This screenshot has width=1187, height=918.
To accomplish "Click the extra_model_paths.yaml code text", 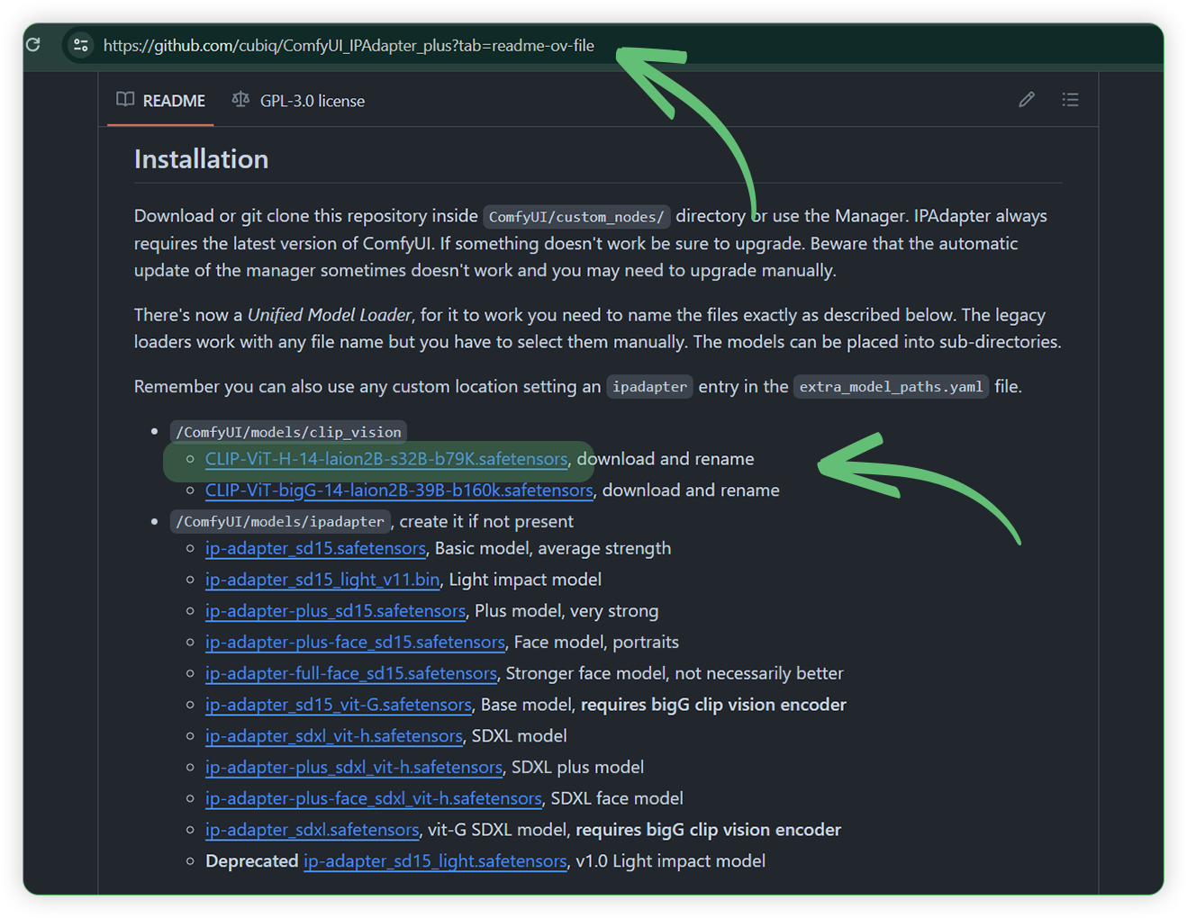I will tap(891, 387).
